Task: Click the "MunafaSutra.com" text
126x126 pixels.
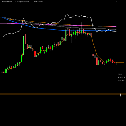Action: click(23, 2)
